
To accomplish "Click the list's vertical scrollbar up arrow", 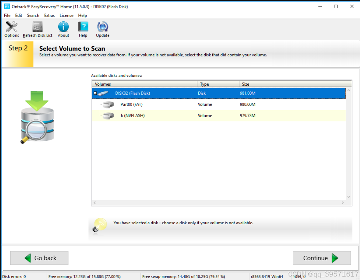I will (348, 90).
